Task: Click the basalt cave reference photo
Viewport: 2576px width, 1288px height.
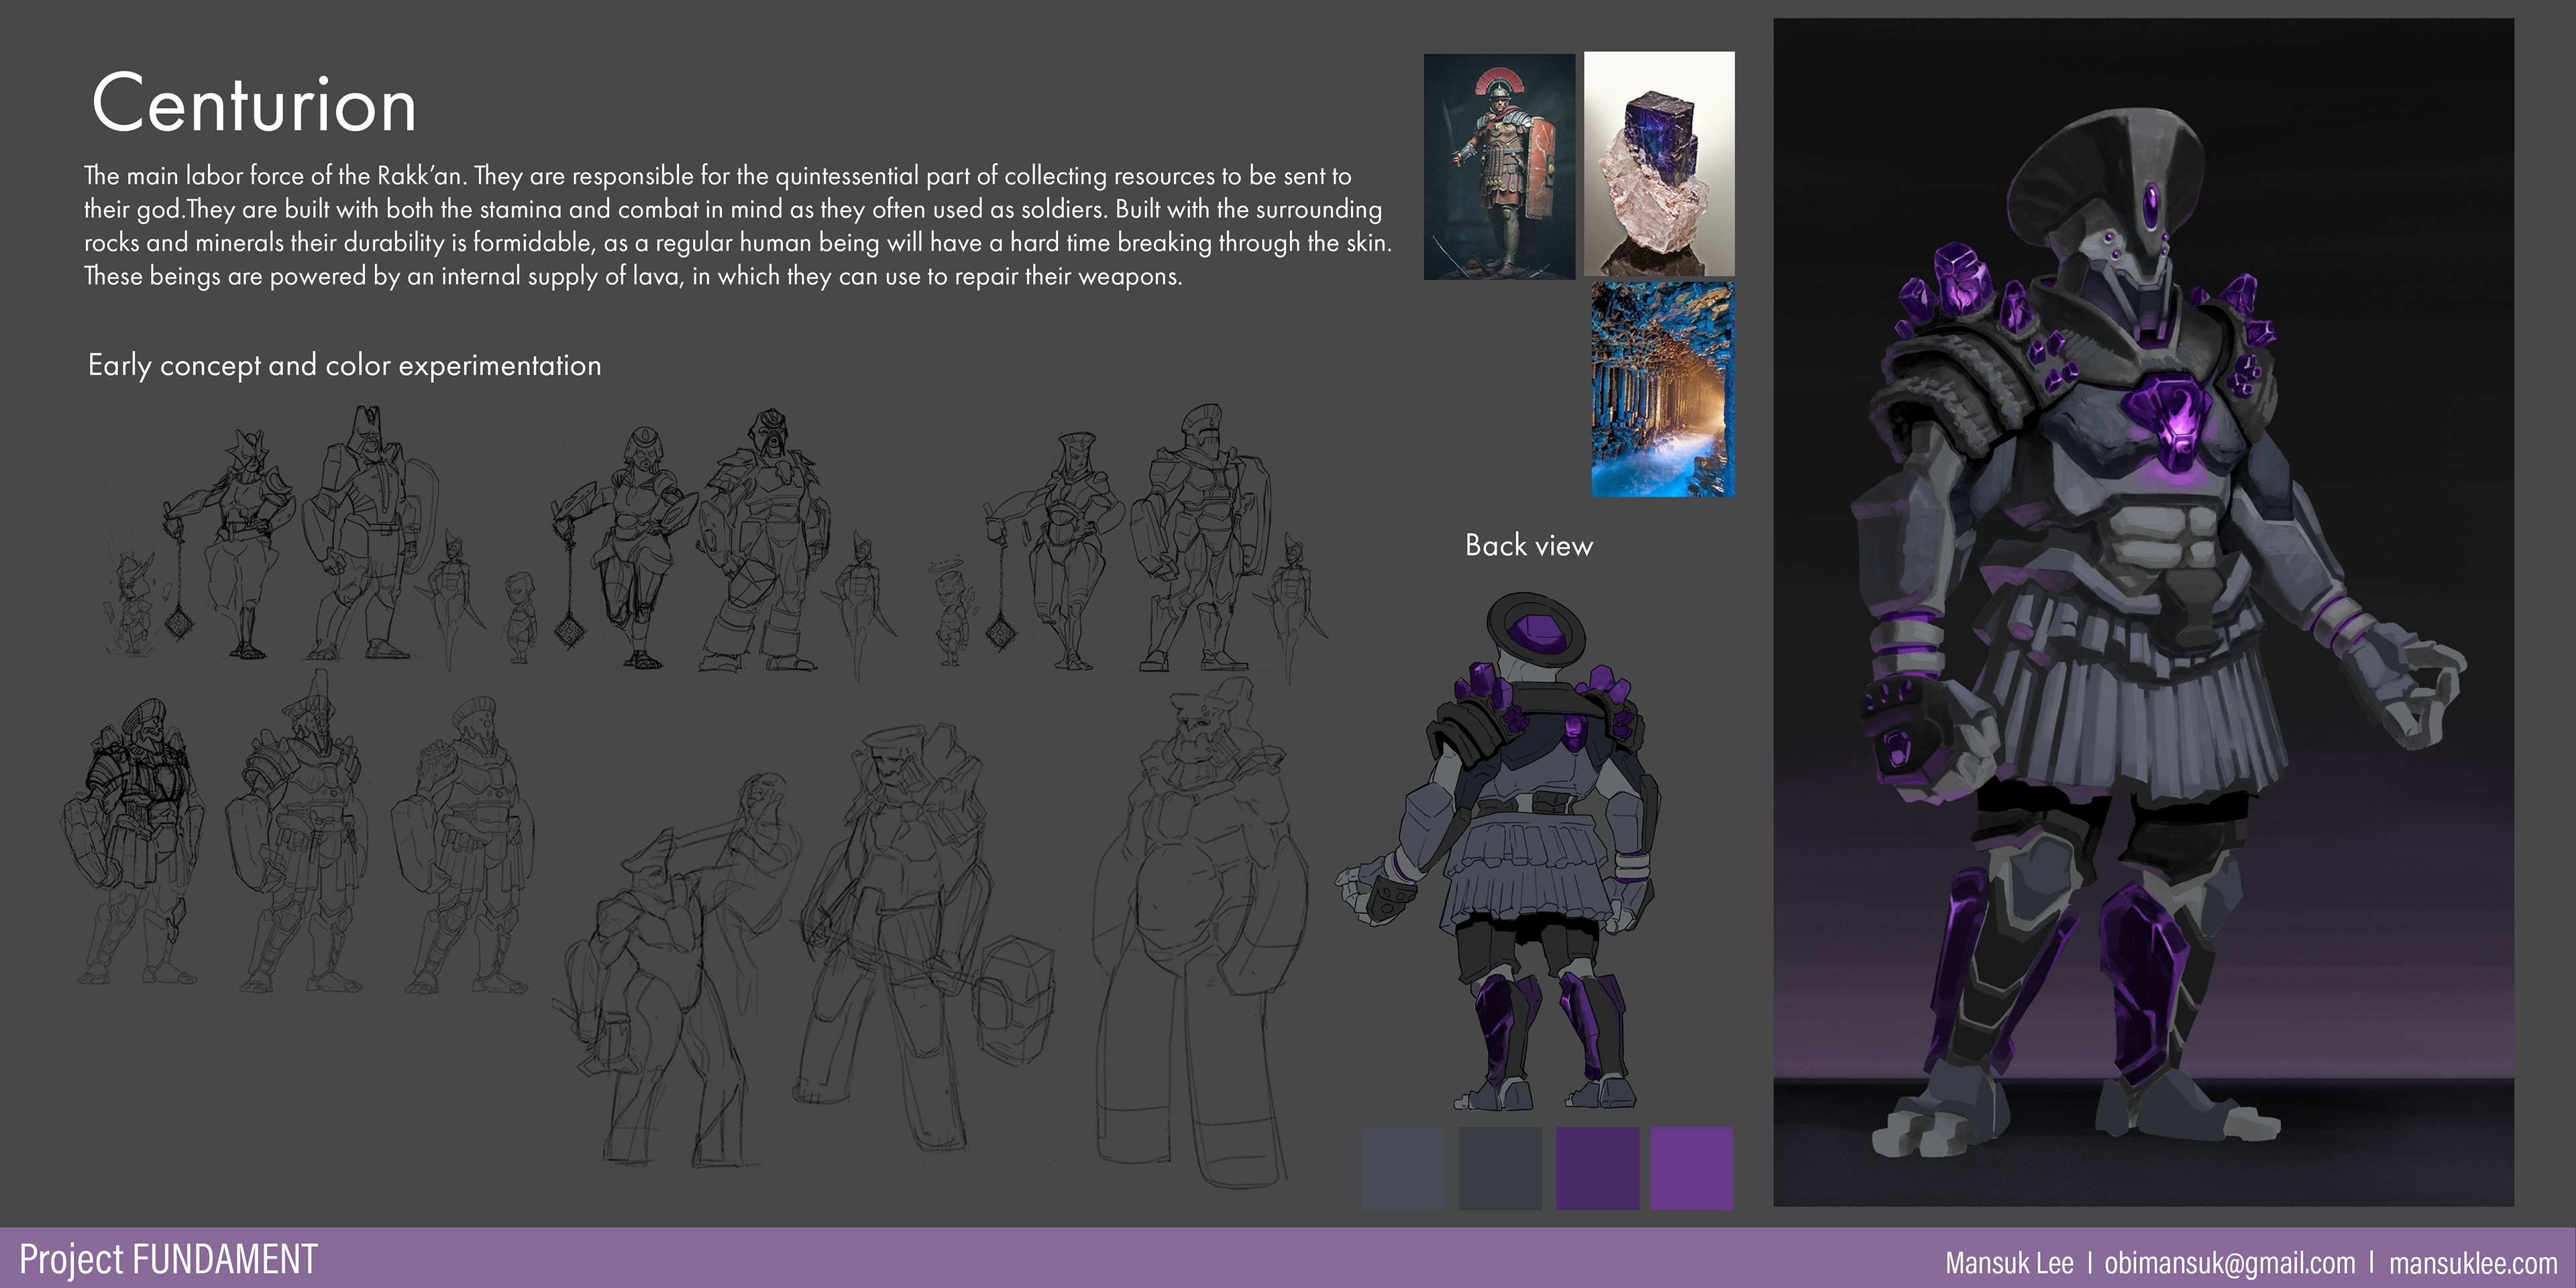Action: coord(1662,390)
